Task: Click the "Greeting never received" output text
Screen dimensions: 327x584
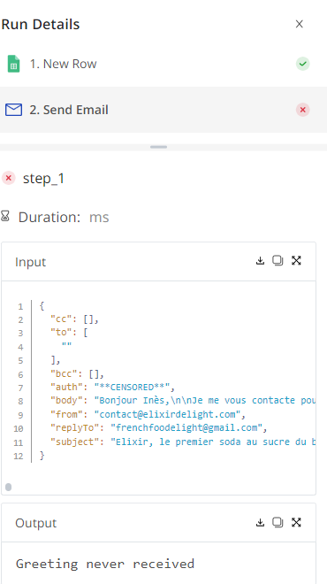Action: coord(105,564)
